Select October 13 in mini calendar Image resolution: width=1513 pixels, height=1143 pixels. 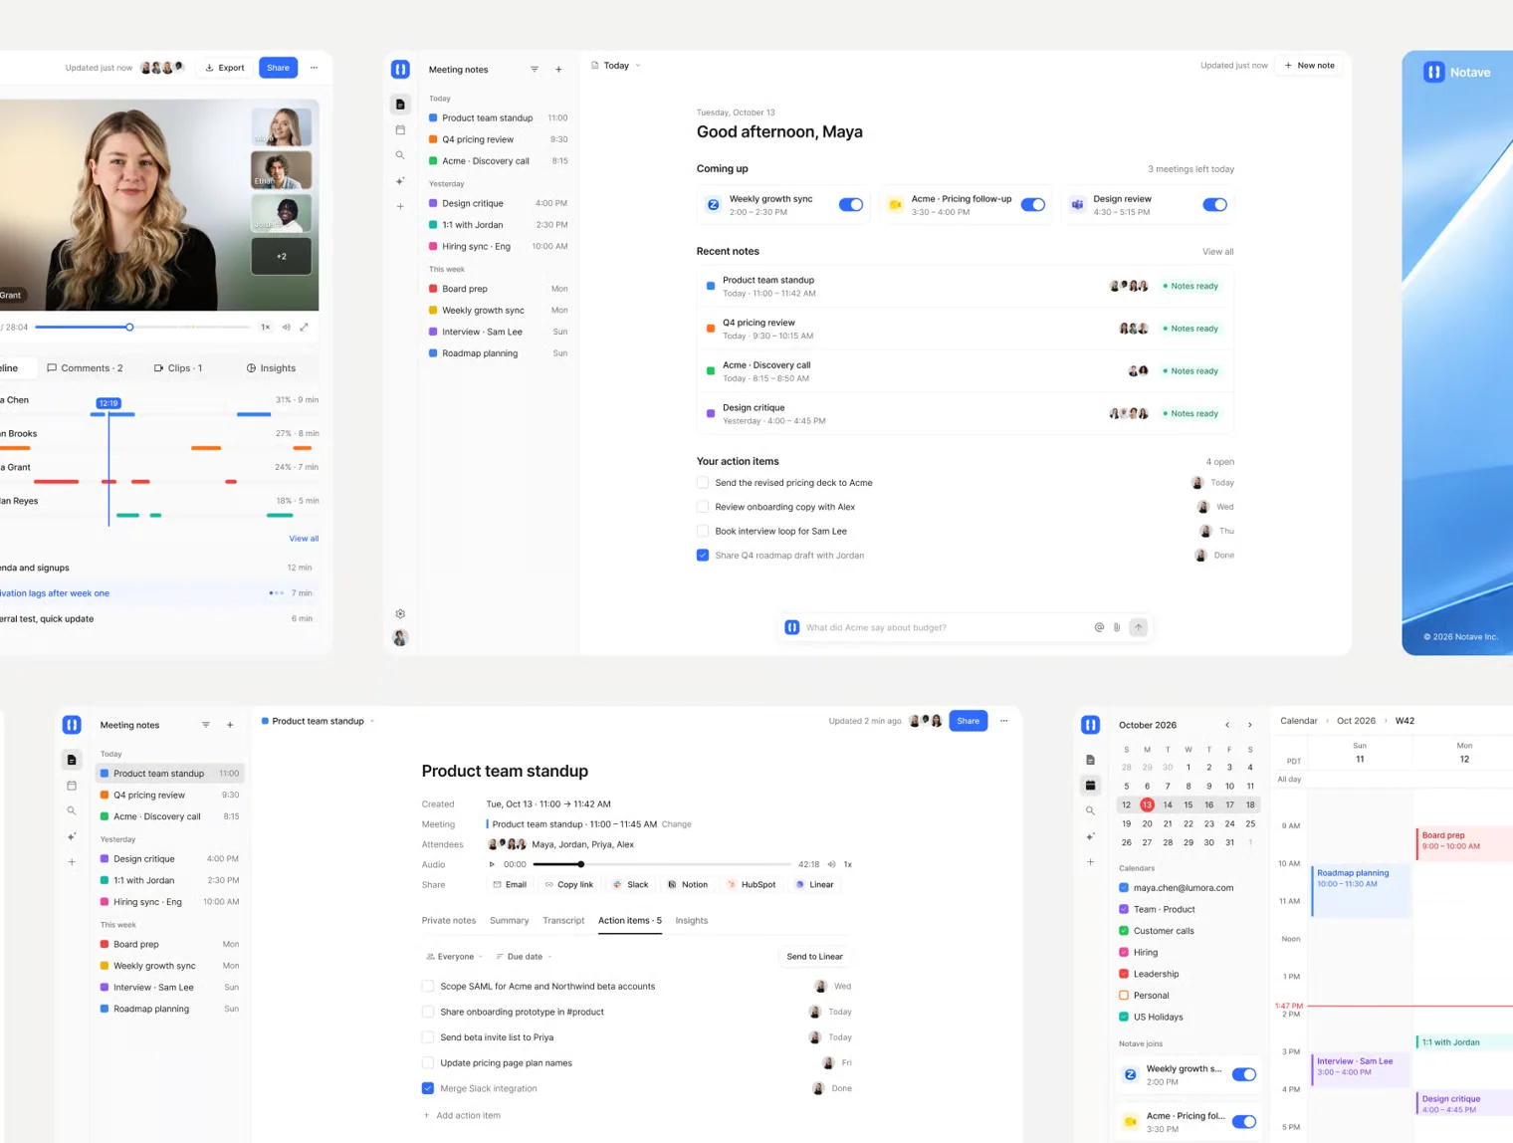(1147, 804)
